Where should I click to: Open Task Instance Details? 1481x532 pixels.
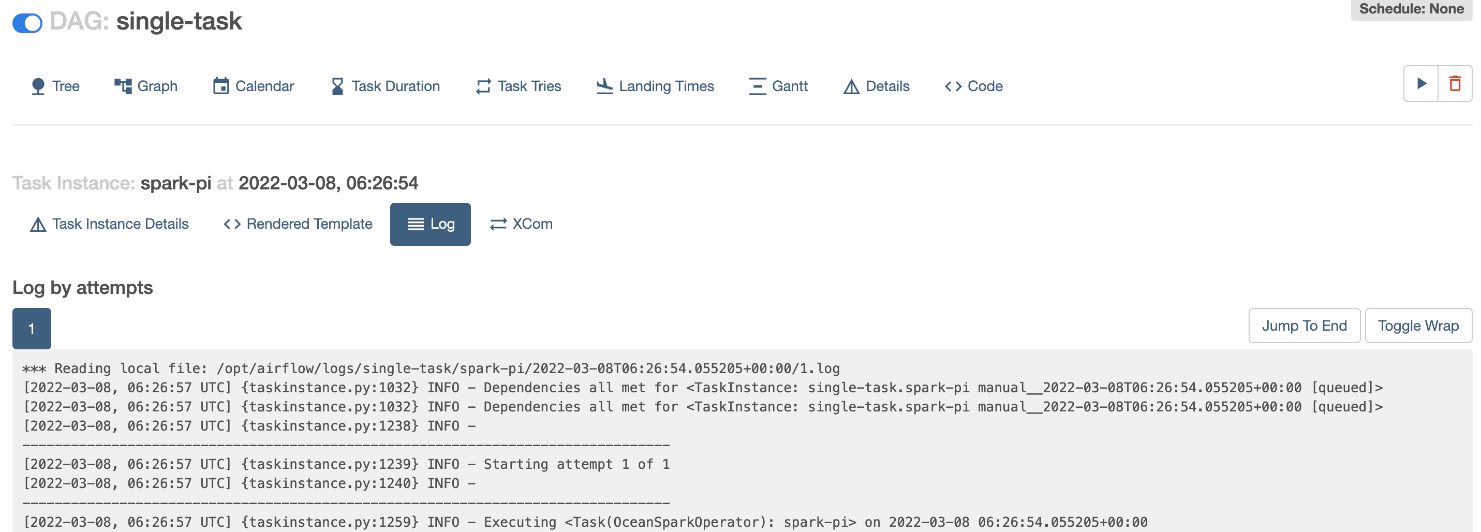coord(109,224)
